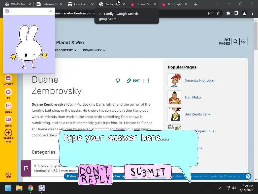This screenshot has height=194, width=258.
Task: Toggle Chrome side panel icon
Action: point(236,13)
